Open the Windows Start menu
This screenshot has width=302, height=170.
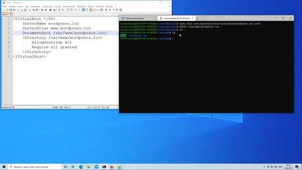4,167
